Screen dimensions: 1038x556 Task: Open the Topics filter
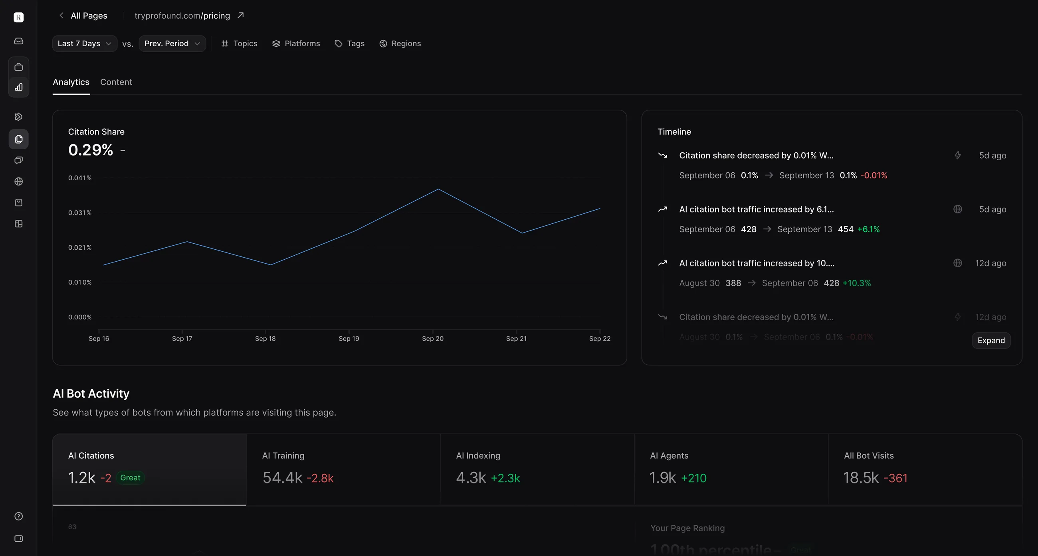click(240, 43)
